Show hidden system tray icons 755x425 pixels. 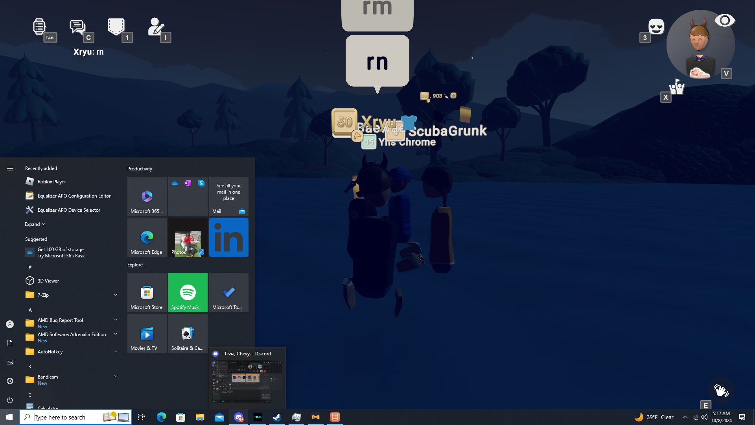click(x=685, y=417)
